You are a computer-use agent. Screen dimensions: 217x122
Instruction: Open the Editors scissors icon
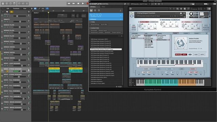tap(27, 3)
